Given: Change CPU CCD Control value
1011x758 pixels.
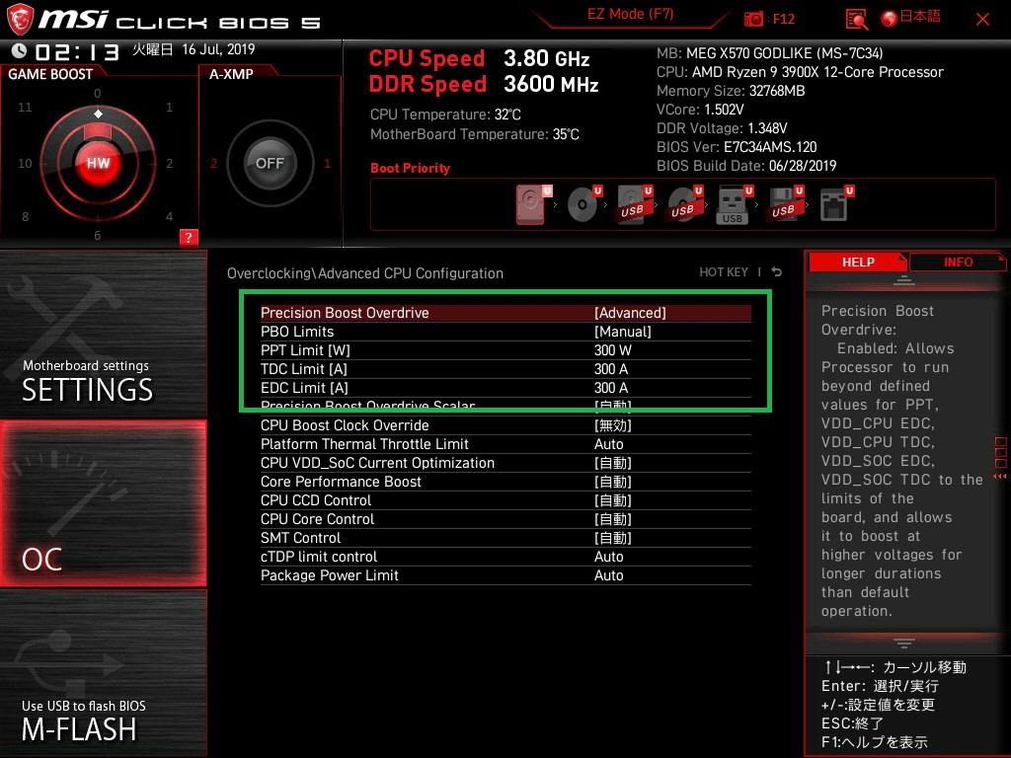Looking at the screenshot, I should click(612, 500).
